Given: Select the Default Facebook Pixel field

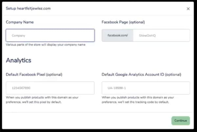Looking at the screenshot, I should pos(50,88).
